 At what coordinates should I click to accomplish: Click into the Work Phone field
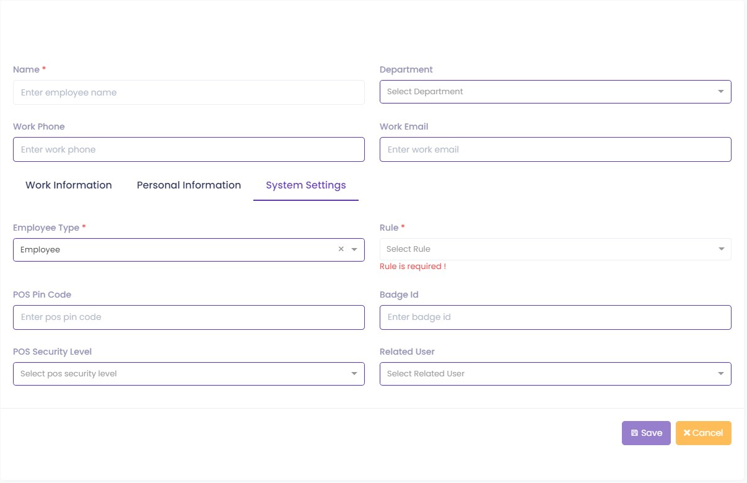point(188,149)
